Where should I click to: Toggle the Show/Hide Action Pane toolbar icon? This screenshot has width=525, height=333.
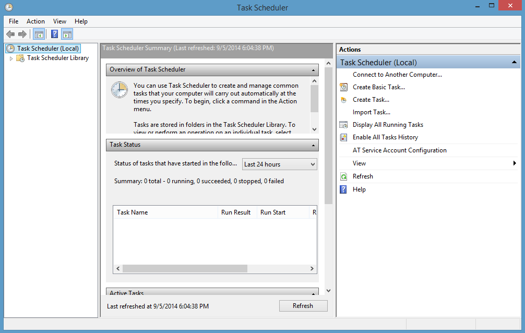pos(67,34)
